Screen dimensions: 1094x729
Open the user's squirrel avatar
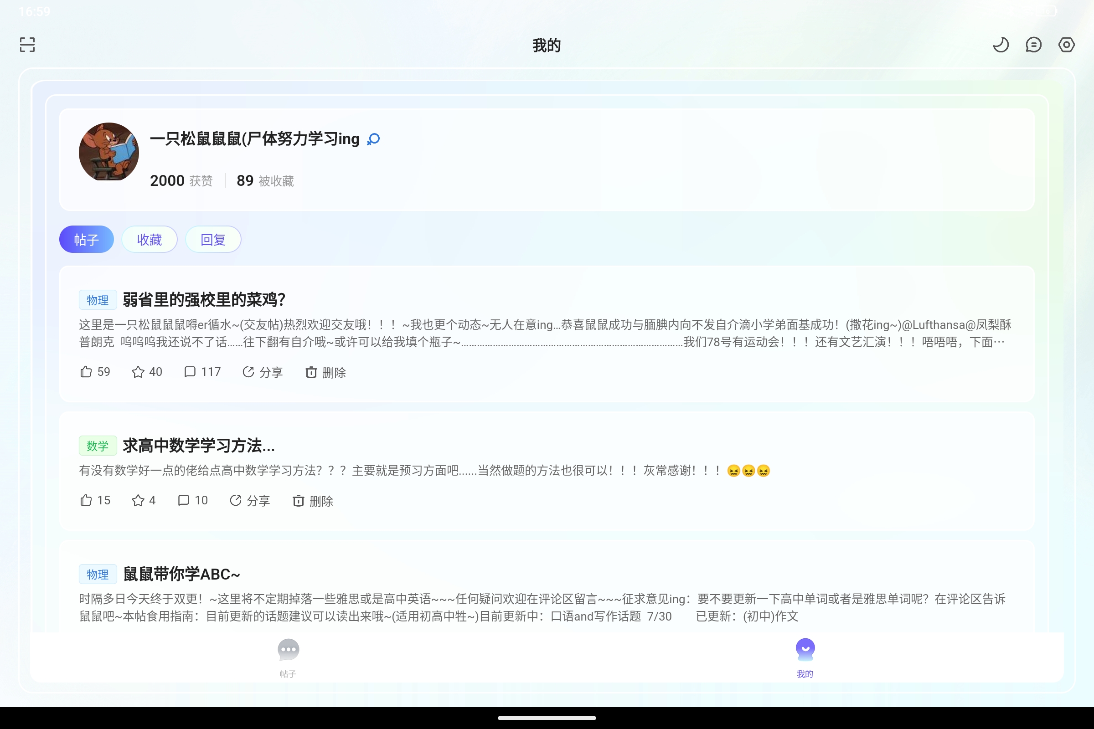point(109,153)
